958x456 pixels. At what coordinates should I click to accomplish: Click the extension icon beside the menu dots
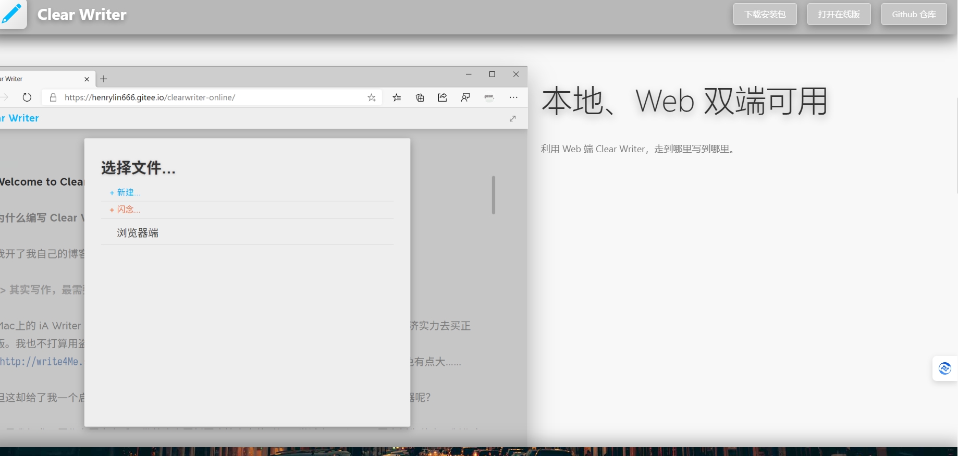489,97
